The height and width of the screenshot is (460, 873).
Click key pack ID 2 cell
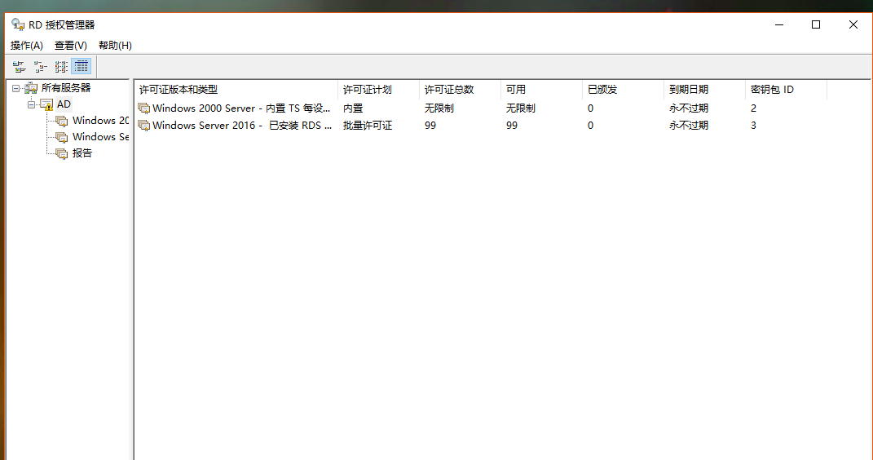tap(753, 108)
